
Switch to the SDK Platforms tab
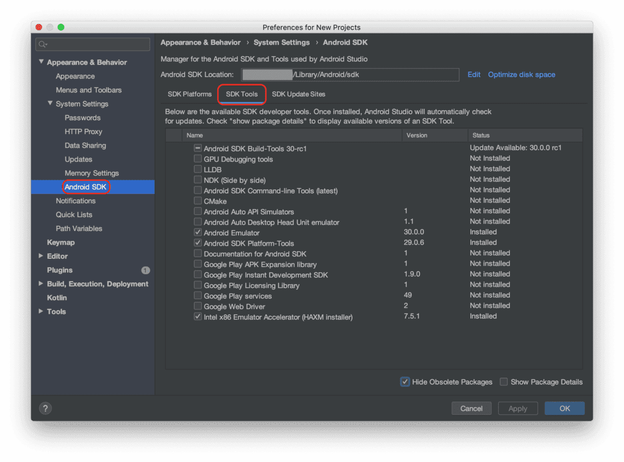[189, 94]
